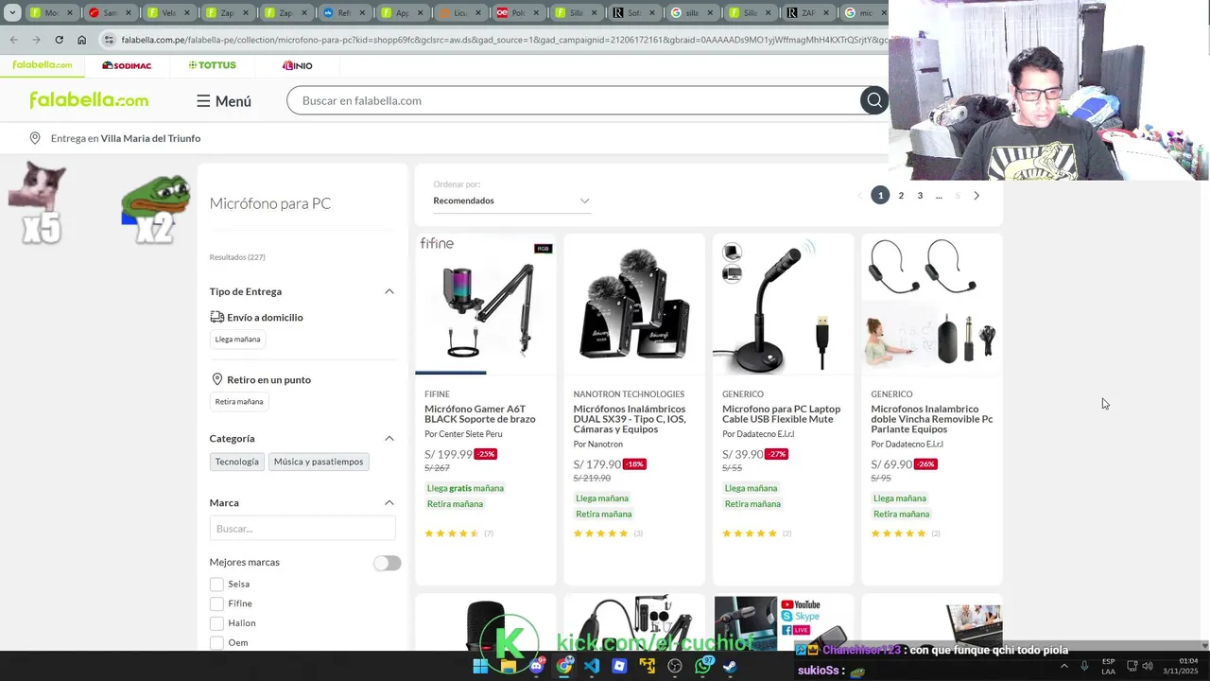The image size is (1210, 681).
Task: Click the magnifier search button
Action: (x=873, y=100)
